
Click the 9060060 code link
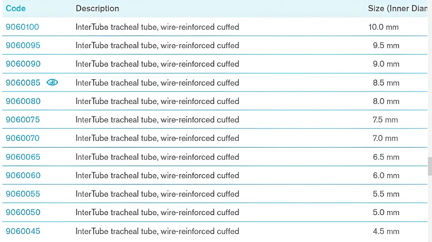coord(23,176)
